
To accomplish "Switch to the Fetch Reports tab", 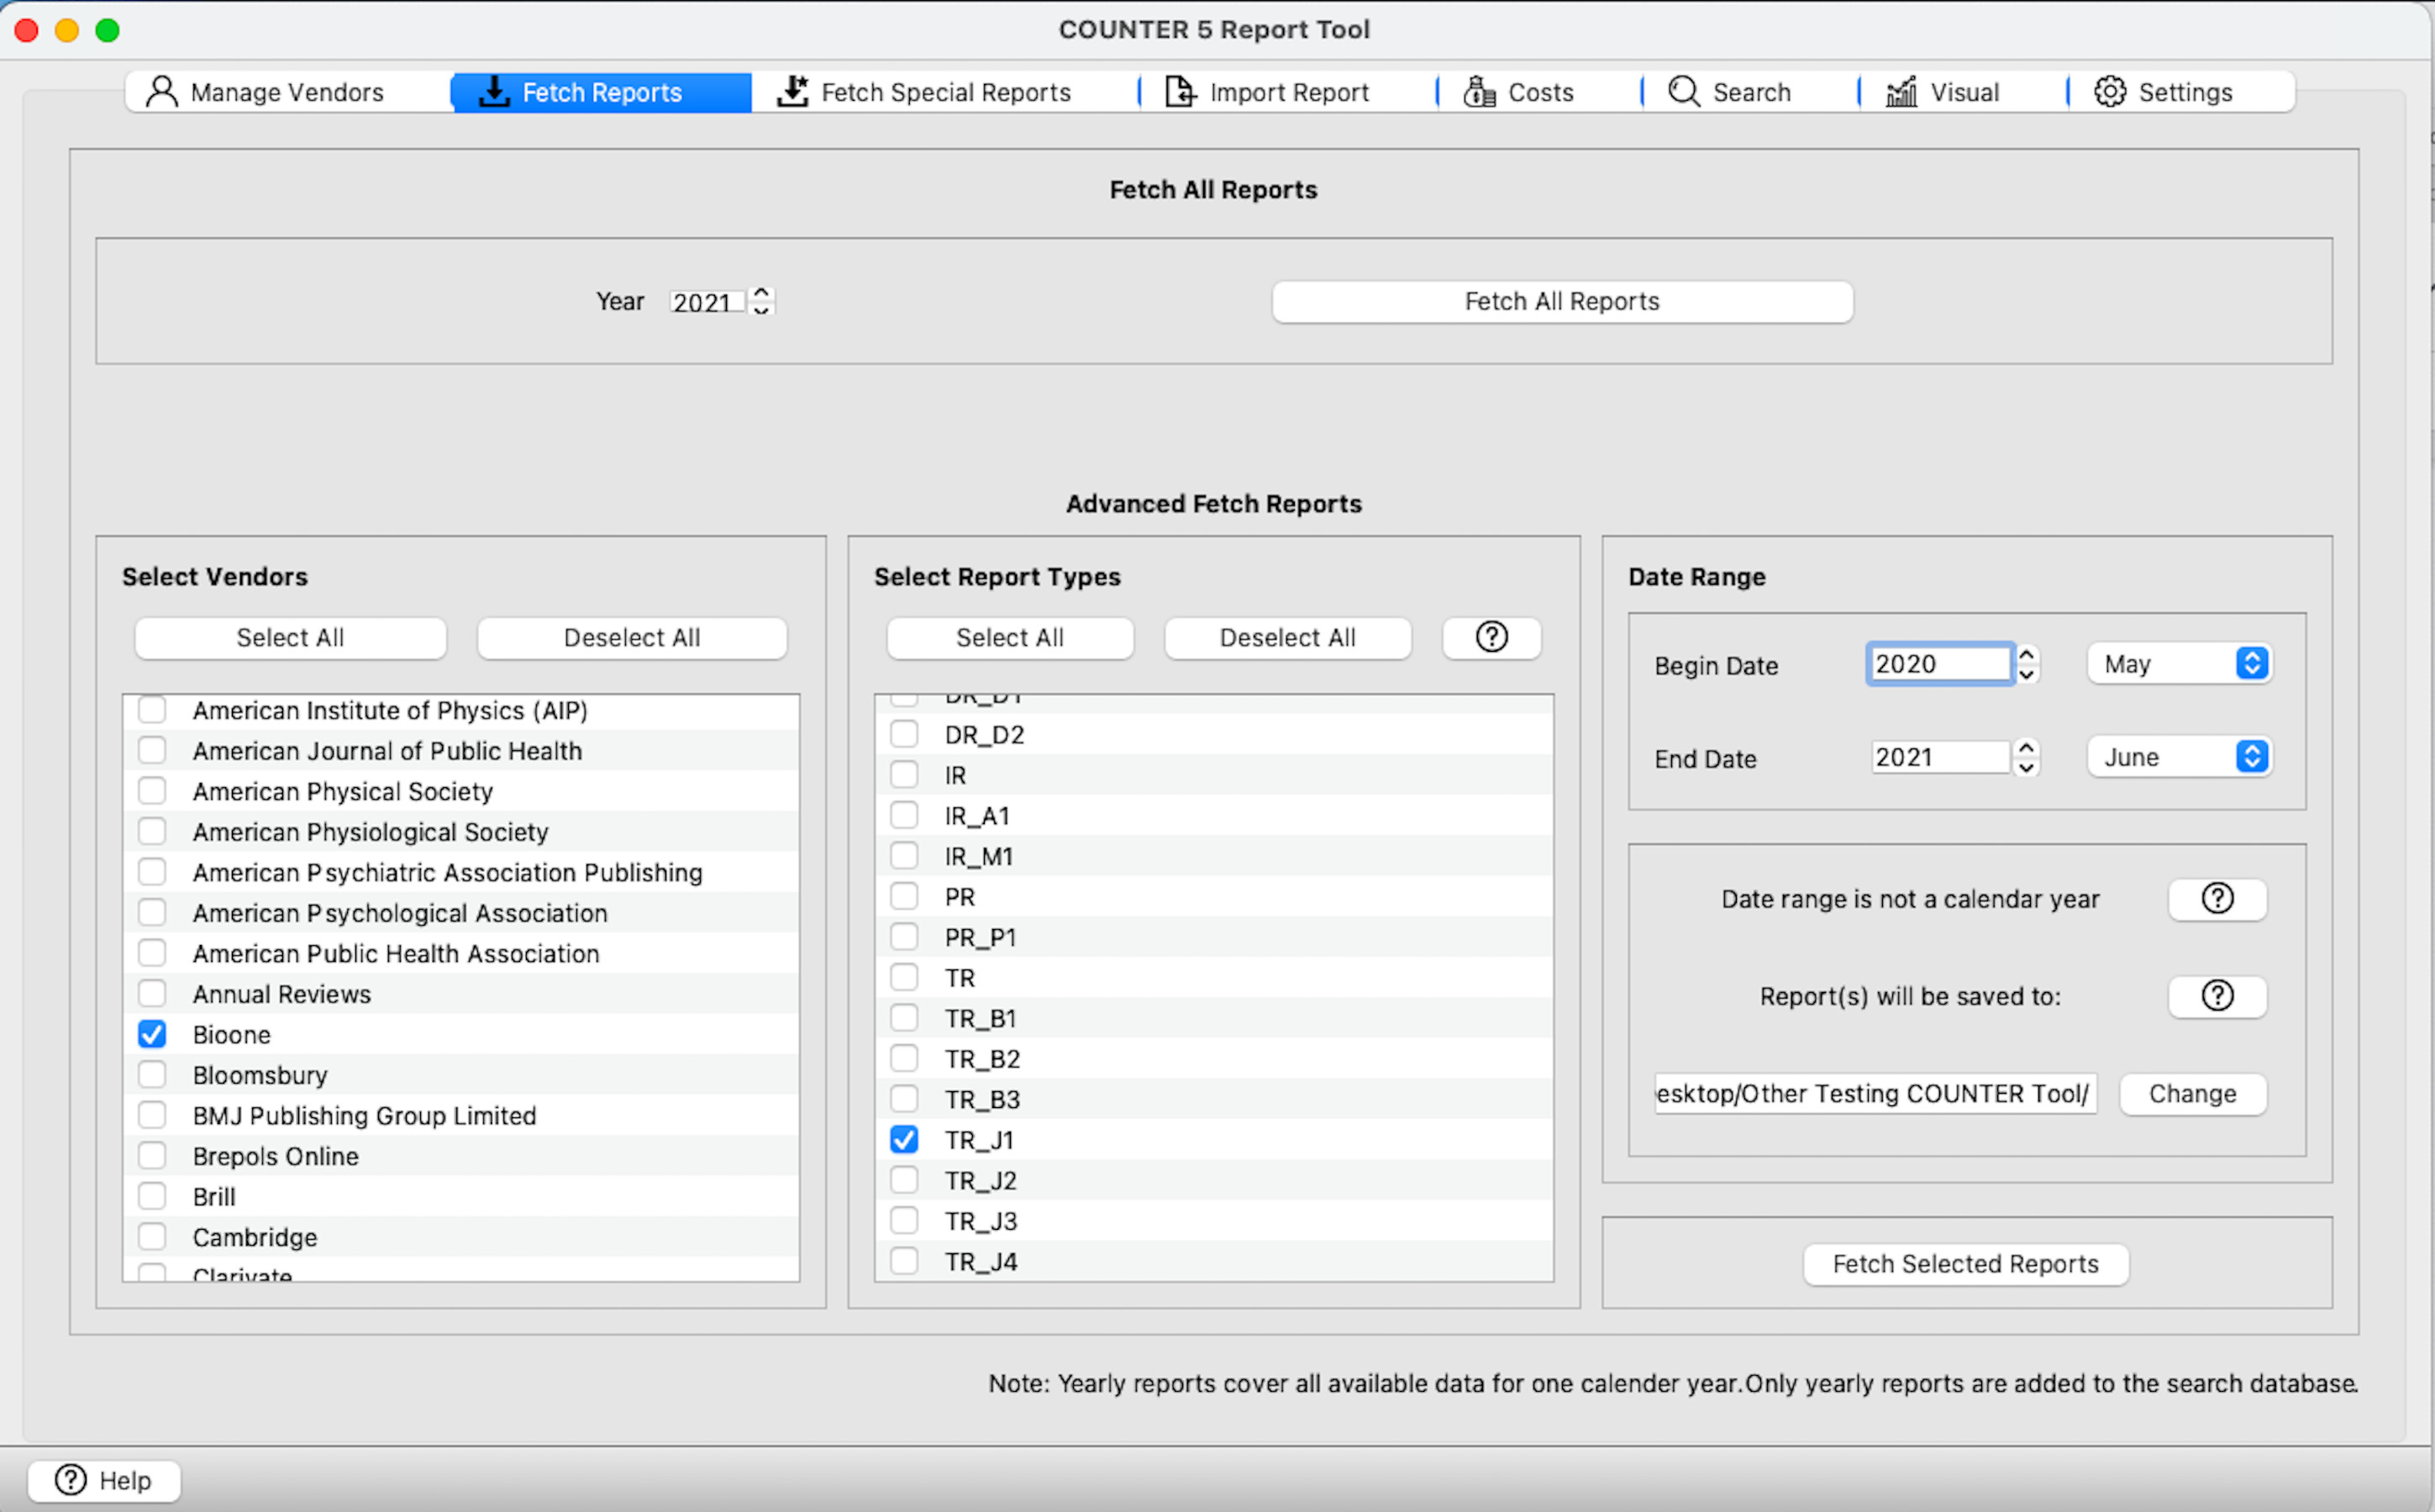I will click(x=601, y=92).
